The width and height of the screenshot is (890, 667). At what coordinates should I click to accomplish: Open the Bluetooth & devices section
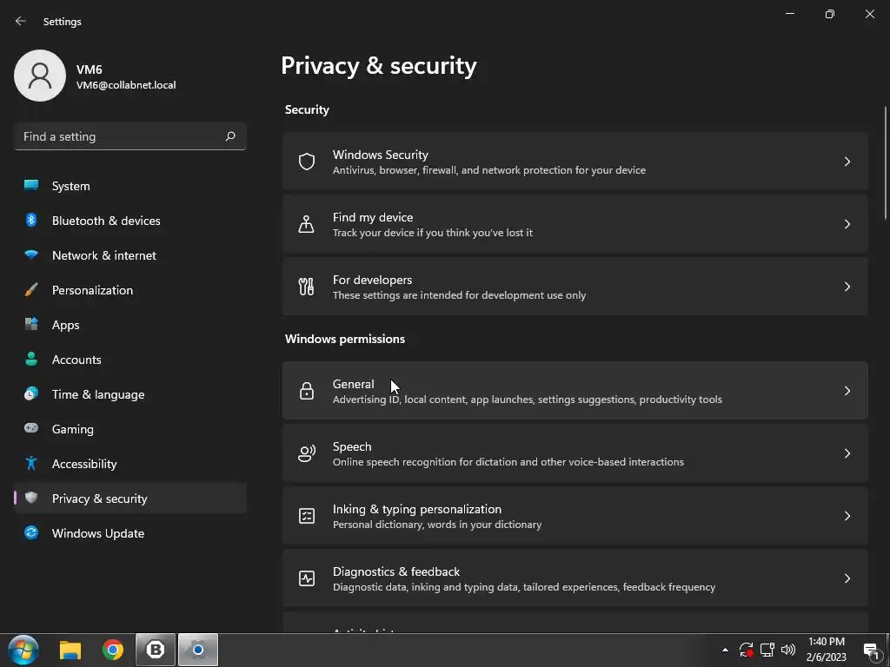(105, 221)
